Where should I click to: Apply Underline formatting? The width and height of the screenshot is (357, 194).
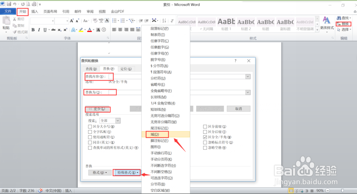[x=45, y=30]
